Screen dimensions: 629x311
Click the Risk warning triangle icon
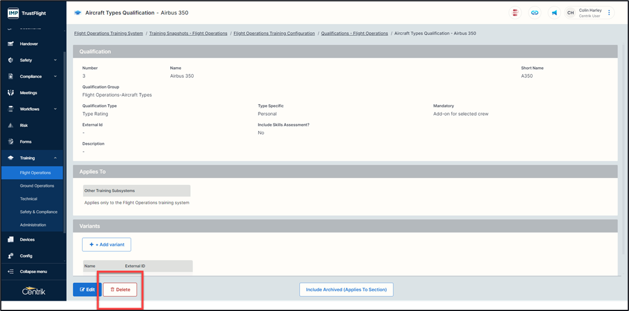pos(11,126)
